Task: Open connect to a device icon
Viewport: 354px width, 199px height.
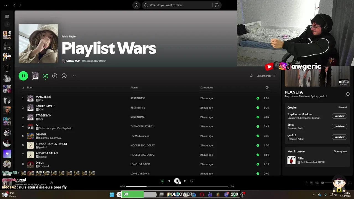Action: point(317,183)
